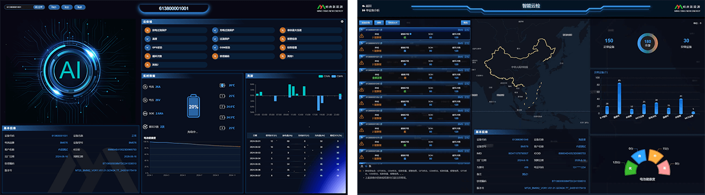Click the settings gear in the 云体检 panel header

click(342, 22)
